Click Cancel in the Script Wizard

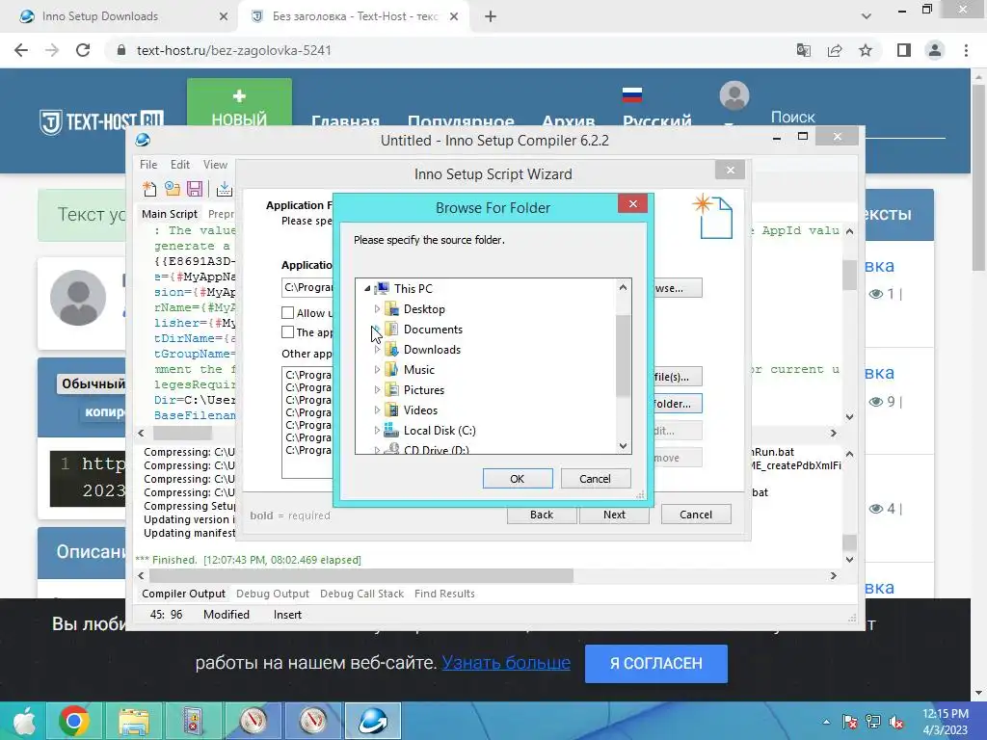pos(696,515)
